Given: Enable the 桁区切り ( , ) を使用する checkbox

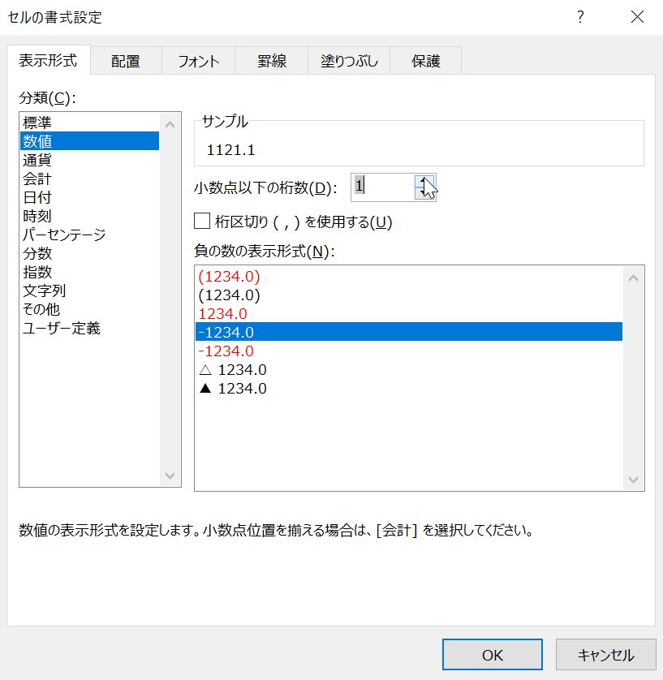Looking at the screenshot, I should point(203,222).
